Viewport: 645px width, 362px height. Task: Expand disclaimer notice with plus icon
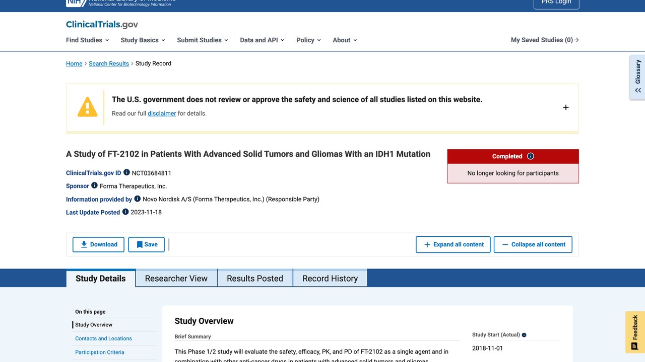tap(566, 107)
